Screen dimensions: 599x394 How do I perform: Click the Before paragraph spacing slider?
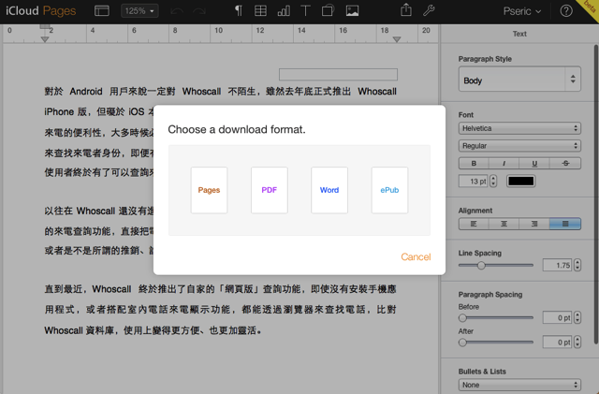click(x=496, y=317)
